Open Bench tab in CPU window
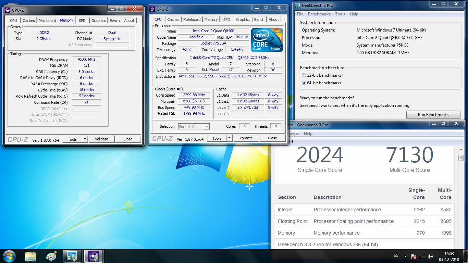Image resolution: width=468 pixels, height=263 pixels. [x=259, y=20]
